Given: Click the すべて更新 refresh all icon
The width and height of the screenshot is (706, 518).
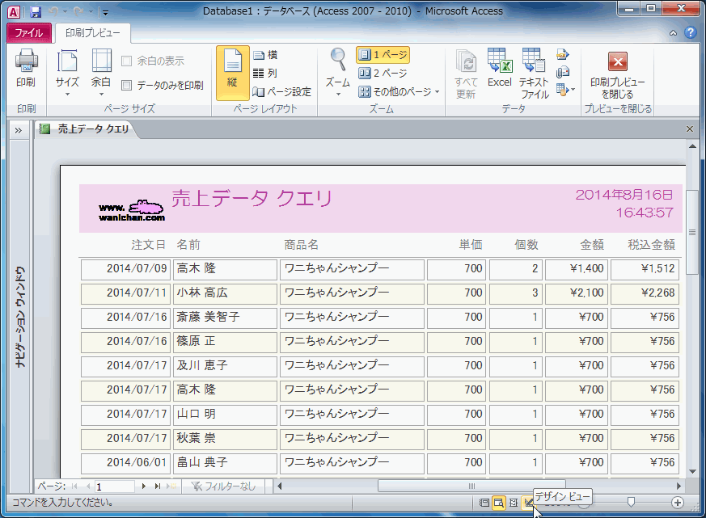Looking at the screenshot, I should pyautogui.click(x=466, y=73).
